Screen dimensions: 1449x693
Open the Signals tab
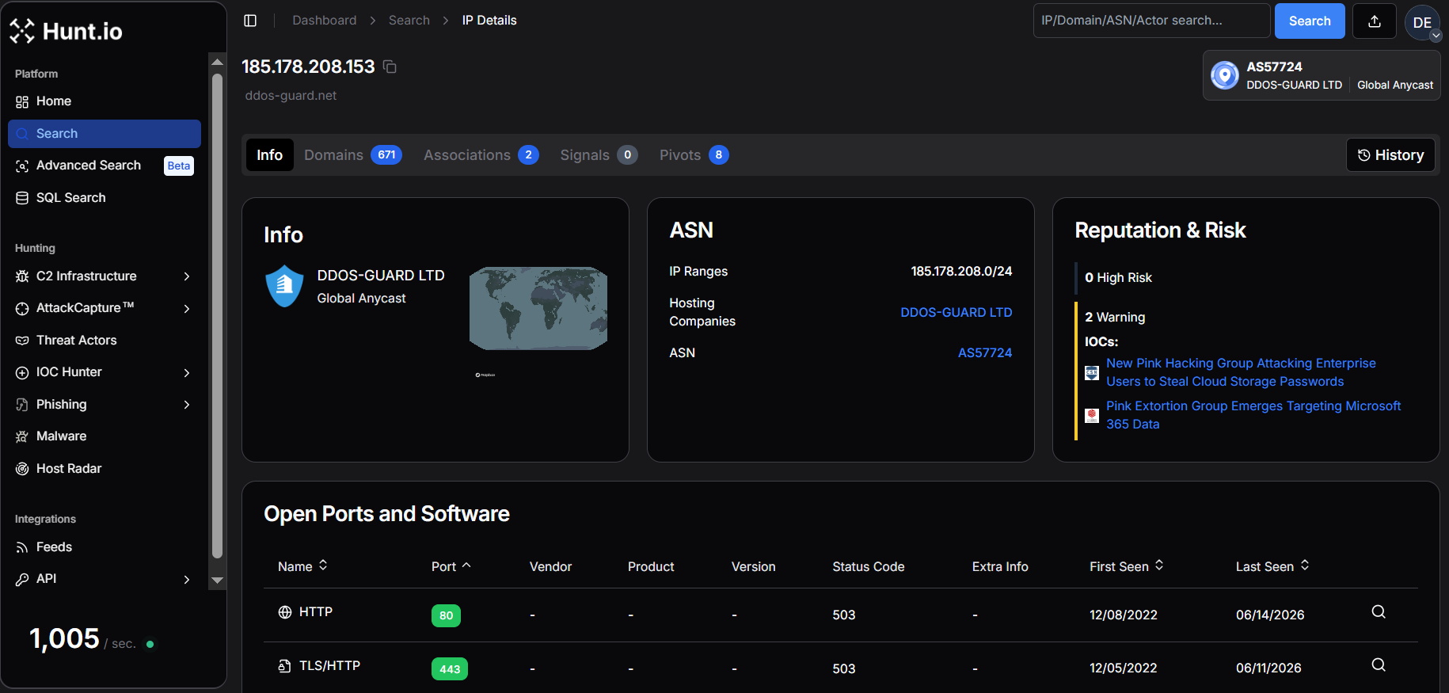(599, 155)
